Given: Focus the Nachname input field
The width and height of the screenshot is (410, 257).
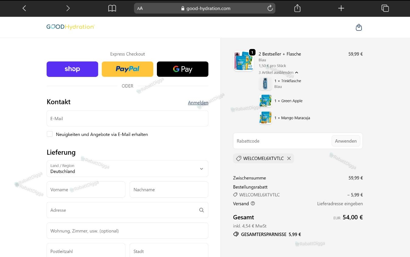Looking at the screenshot, I should pos(169,189).
